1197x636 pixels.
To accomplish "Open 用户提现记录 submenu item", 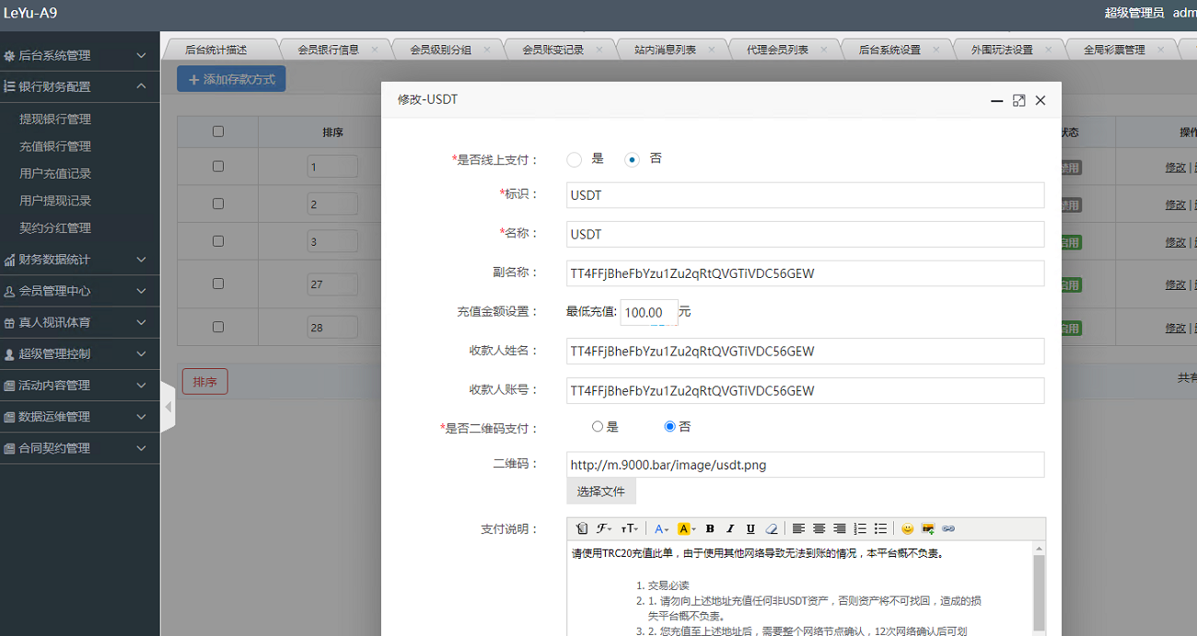I will tap(55, 201).
